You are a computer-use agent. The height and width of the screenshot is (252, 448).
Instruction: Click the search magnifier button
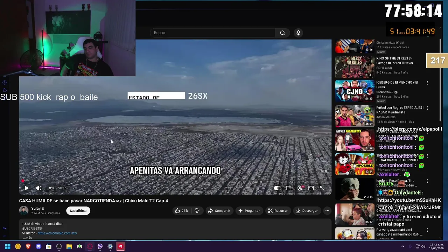(x=282, y=33)
